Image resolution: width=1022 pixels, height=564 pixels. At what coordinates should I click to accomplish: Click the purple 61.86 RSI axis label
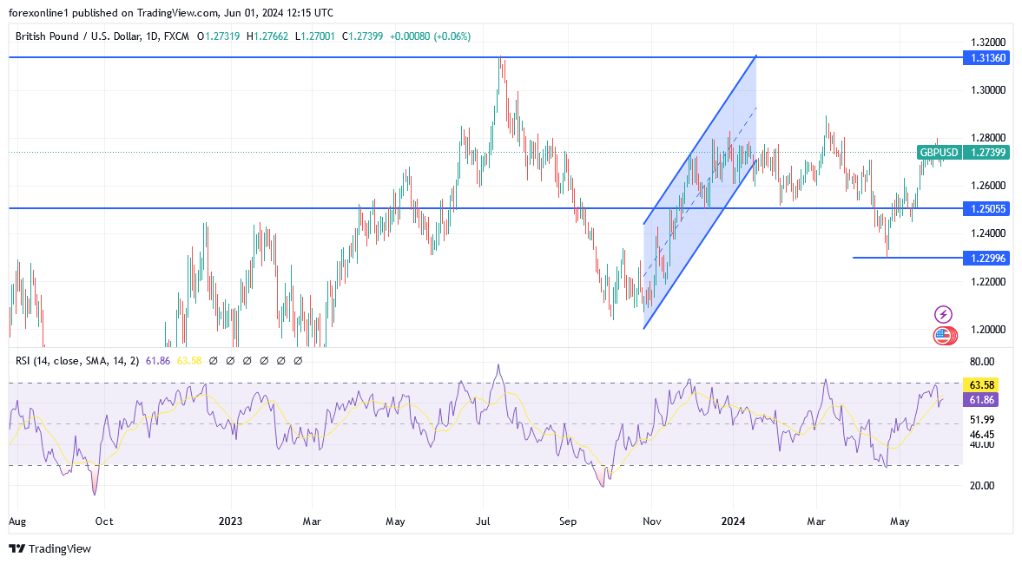point(981,400)
